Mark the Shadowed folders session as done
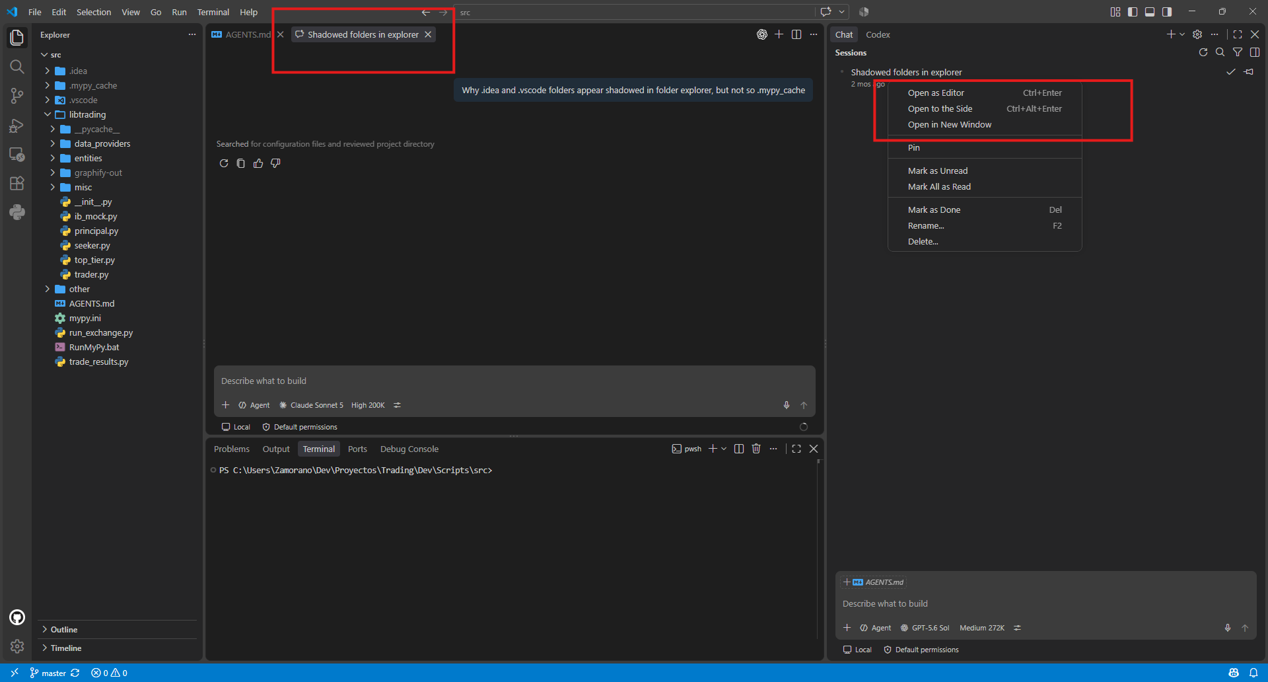The image size is (1268, 682). [1231, 72]
